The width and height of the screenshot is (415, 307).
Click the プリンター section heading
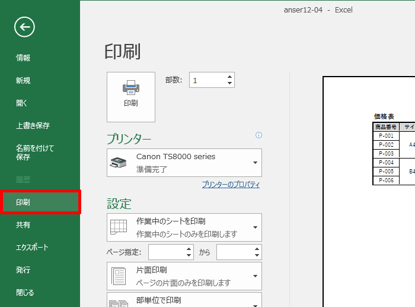129,138
